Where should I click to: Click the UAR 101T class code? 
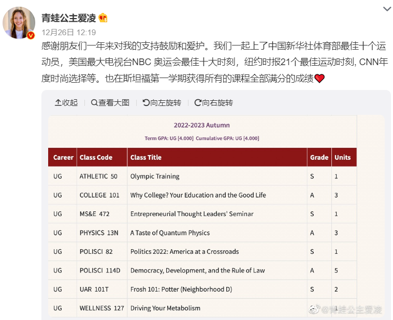(94, 289)
